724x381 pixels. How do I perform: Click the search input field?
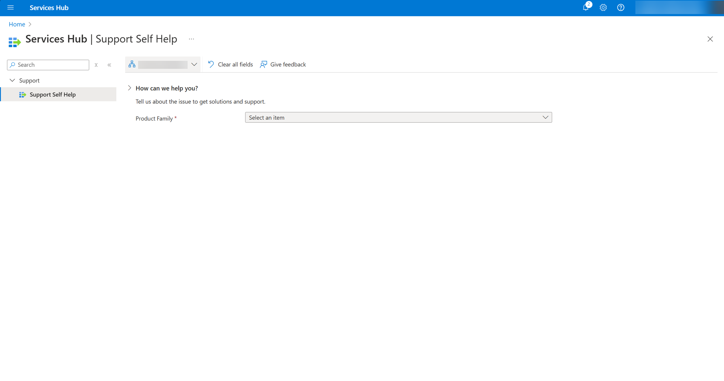pos(48,65)
